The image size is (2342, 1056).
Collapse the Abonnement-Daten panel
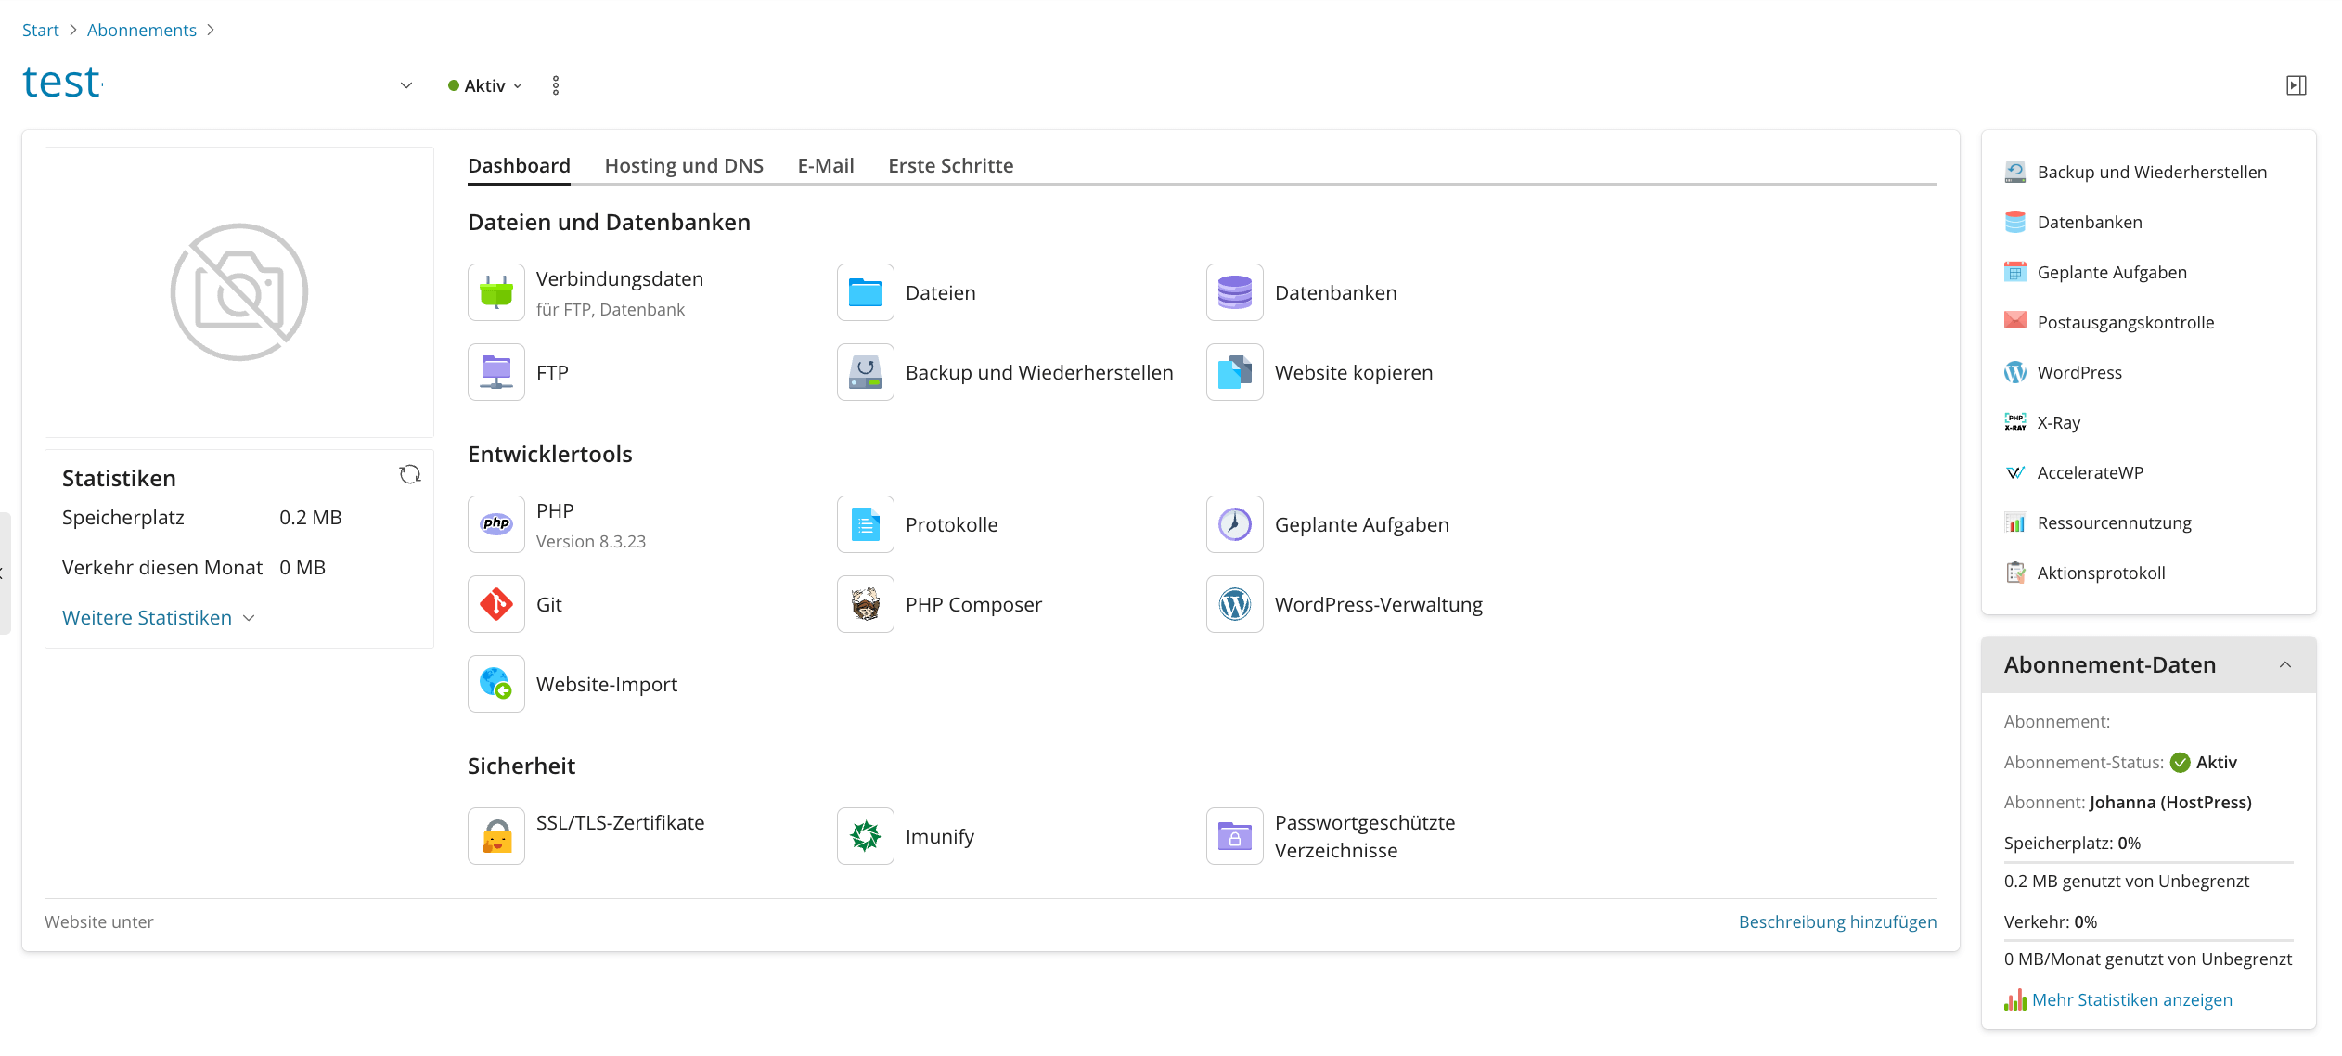[x=2287, y=664]
